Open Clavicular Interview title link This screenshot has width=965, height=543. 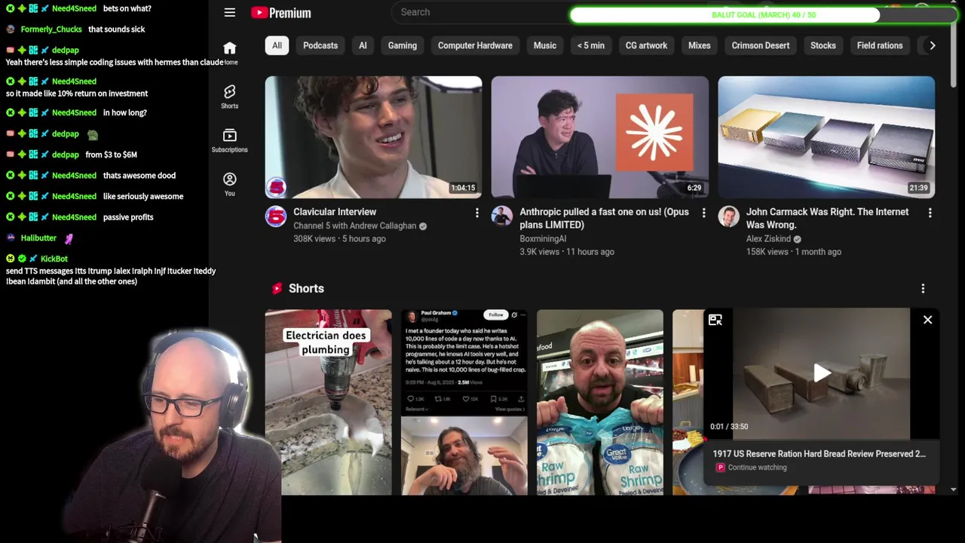pyautogui.click(x=335, y=212)
